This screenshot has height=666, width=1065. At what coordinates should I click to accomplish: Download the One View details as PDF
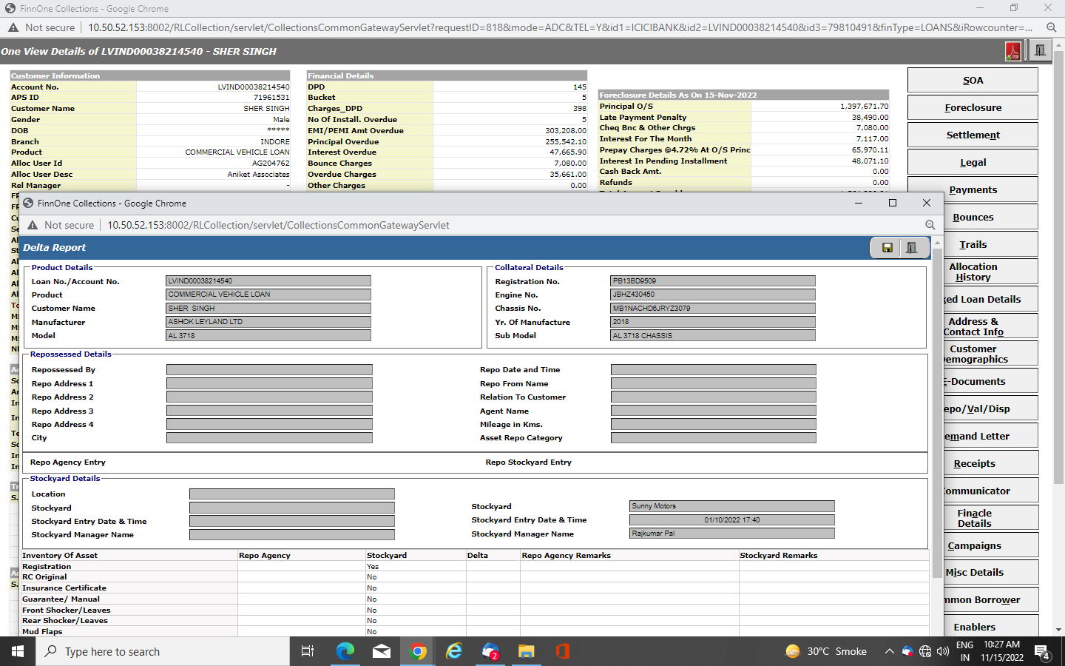pos(1012,51)
